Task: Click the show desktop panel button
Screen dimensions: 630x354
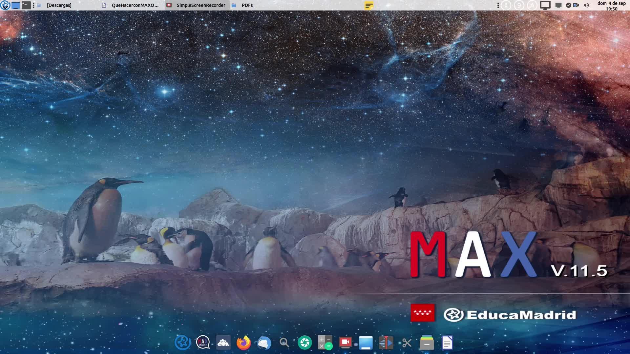Action: pos(15,5)
